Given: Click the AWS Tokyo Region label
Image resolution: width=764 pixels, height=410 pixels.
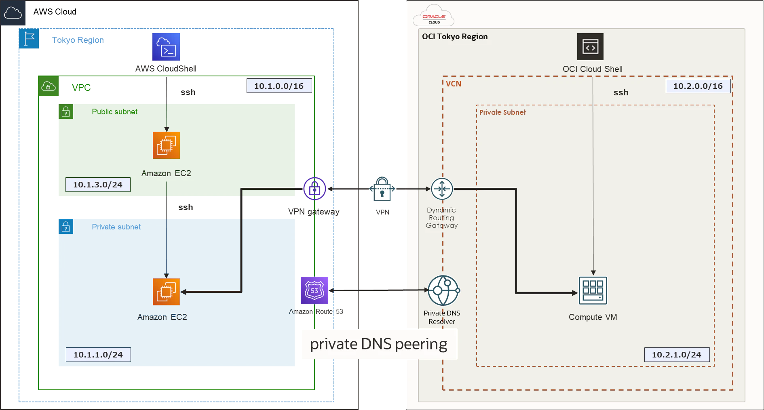Looking at the screenshot, I should (78, 40).
